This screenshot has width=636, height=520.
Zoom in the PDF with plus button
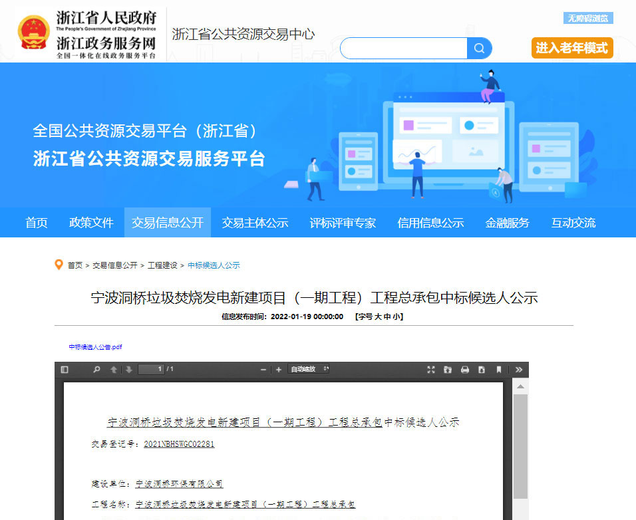pos(278,370)
